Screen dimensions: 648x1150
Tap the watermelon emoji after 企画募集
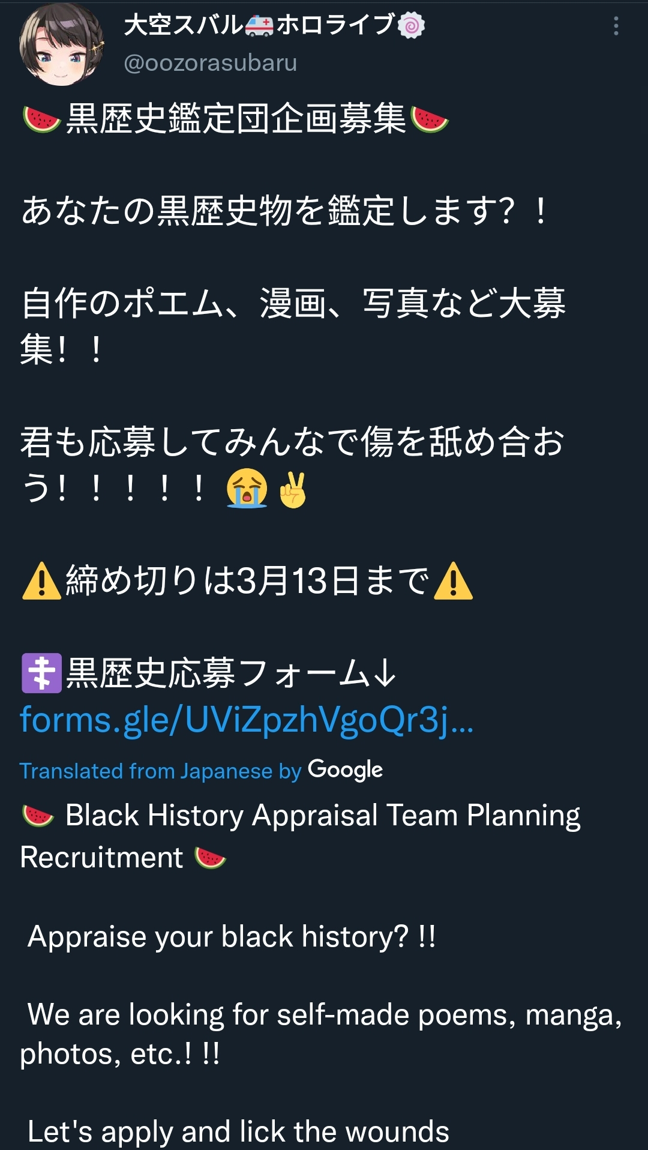(429, 118)
